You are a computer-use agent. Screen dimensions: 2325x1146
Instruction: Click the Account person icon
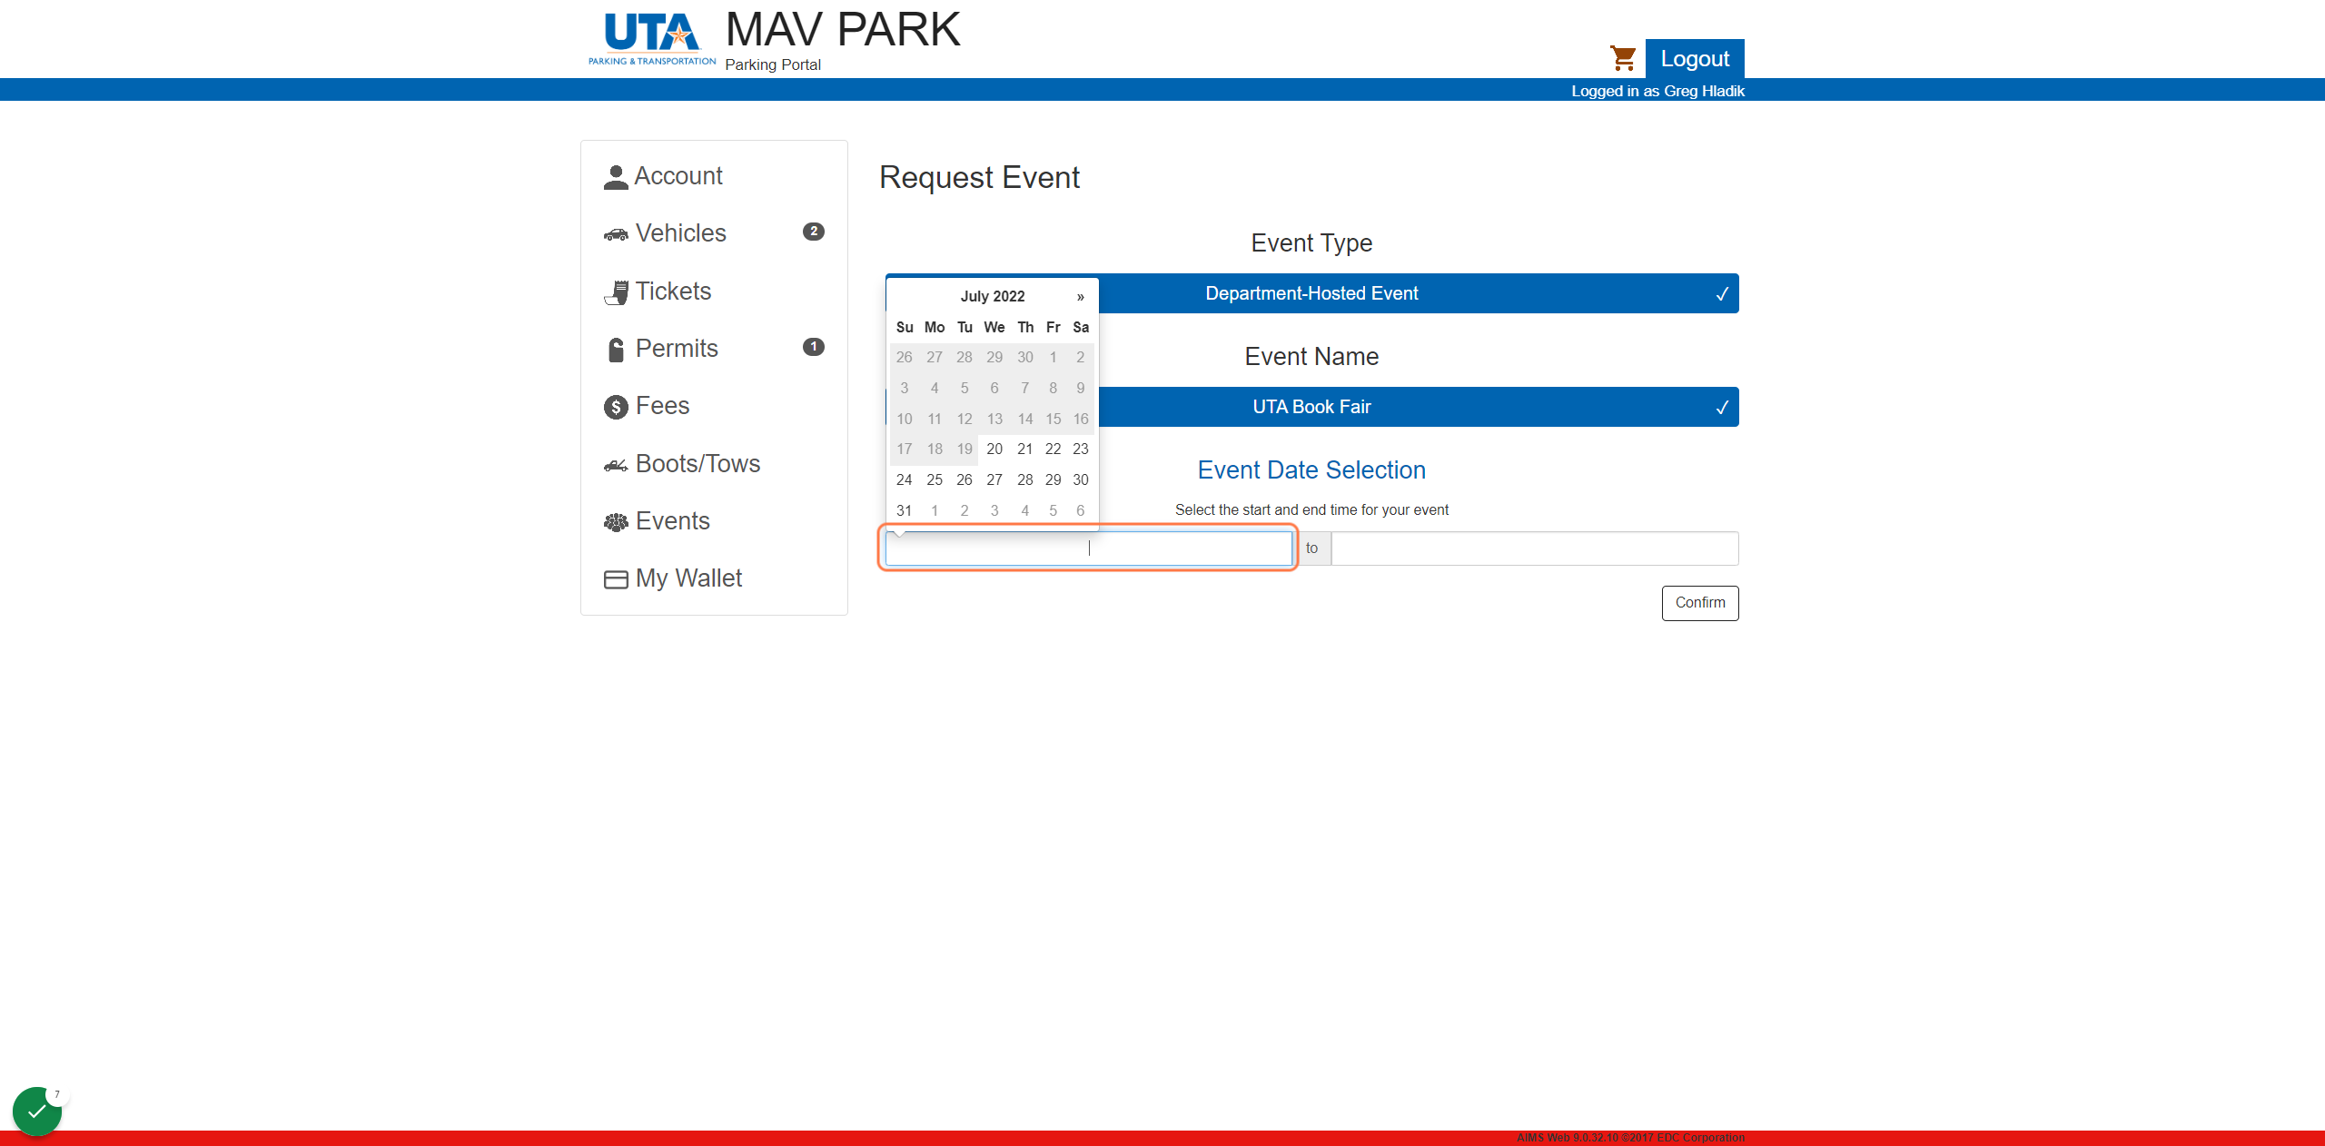pos(616,177)
